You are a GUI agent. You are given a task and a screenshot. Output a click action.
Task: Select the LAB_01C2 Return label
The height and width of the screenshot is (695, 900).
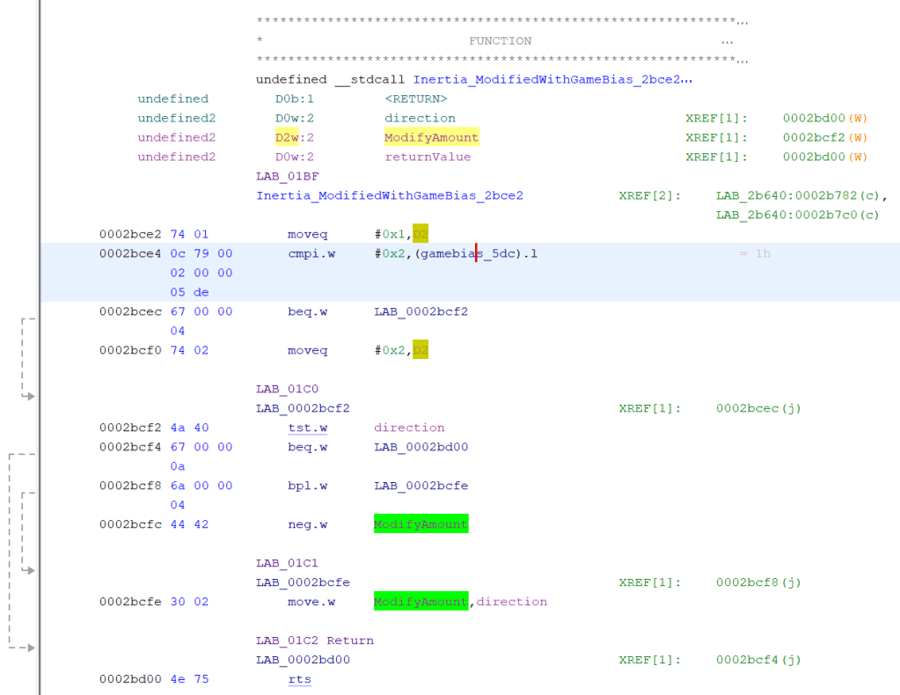pos(314,640)
